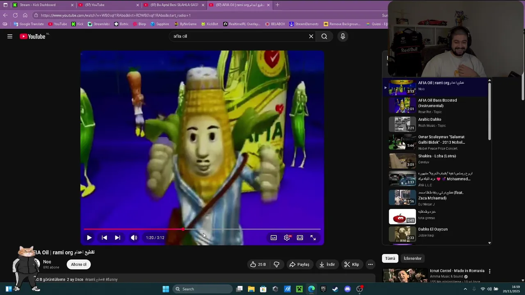Select the İzlenenler filter chip
525x295 pixels.
[x=413, y=259]
